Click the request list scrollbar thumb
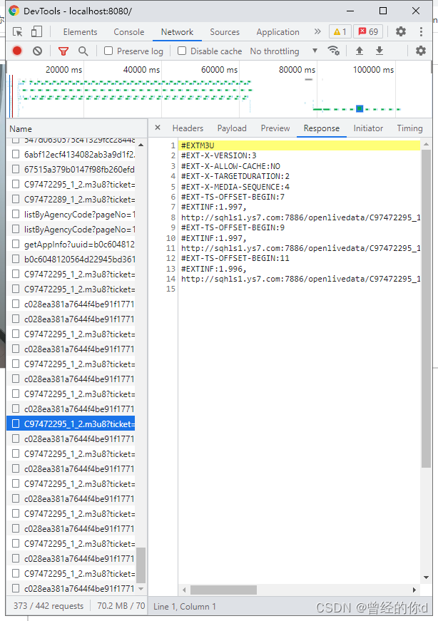438x621 pixels. coord(141,565)
